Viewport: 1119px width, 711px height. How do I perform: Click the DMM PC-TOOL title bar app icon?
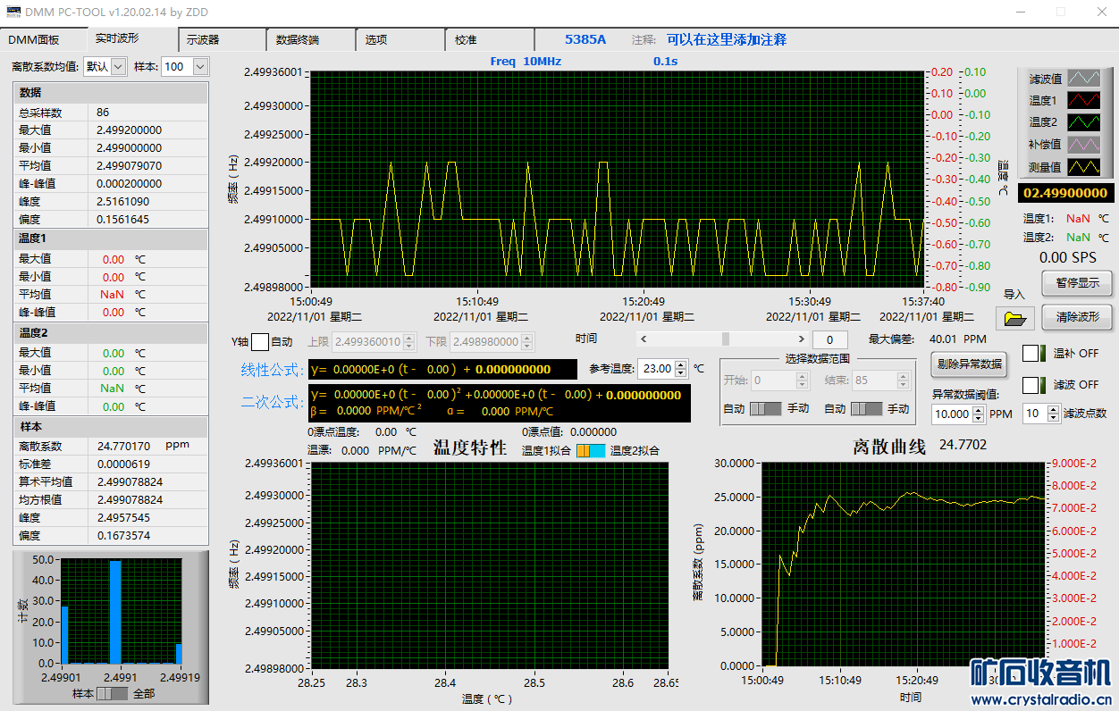pos(13,12)
